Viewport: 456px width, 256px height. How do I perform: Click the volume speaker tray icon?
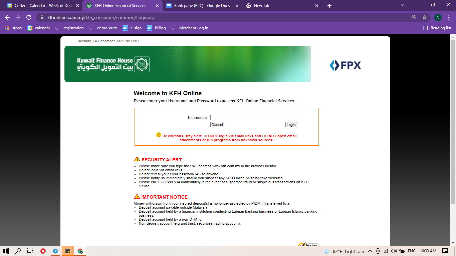pyautogui.click(x=394, y=251)
